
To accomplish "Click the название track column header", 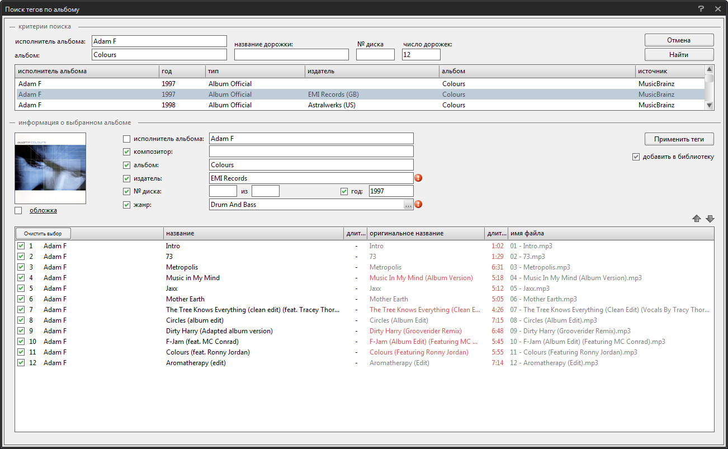I will (254, 233).
